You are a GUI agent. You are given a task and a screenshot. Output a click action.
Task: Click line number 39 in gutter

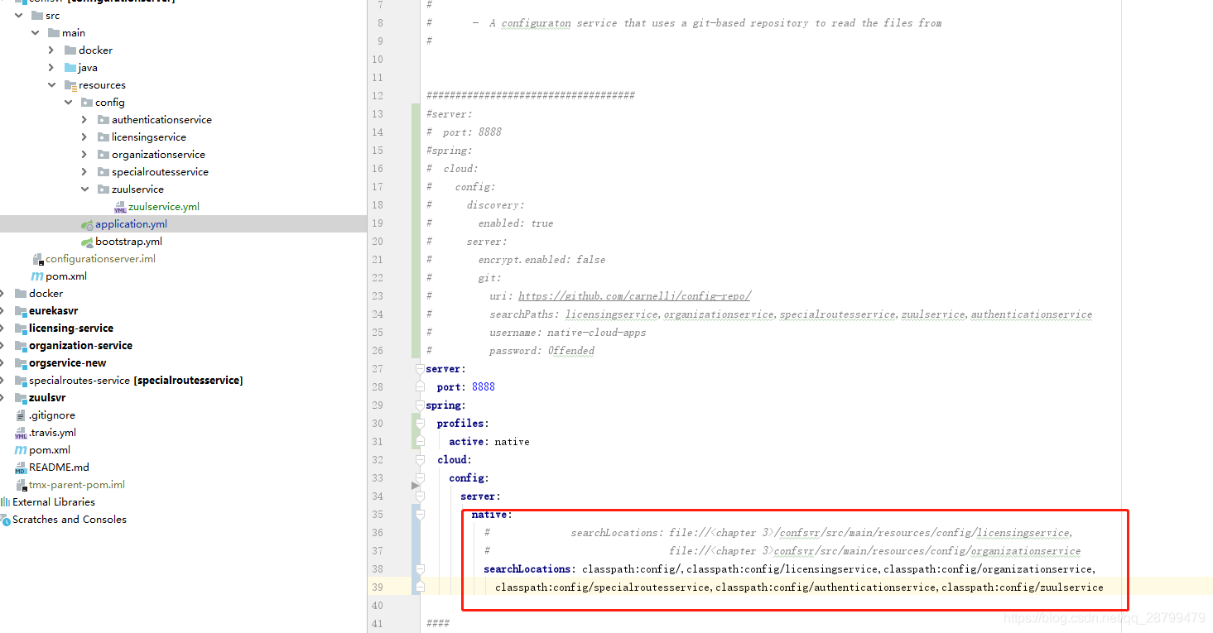377,587
